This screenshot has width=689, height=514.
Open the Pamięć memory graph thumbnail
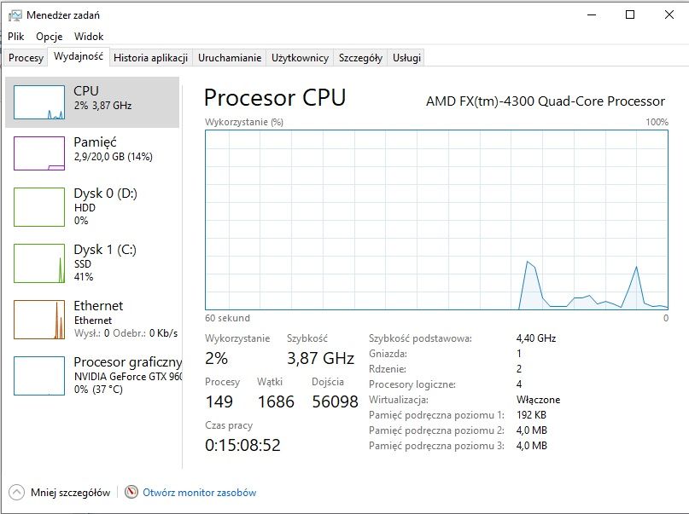click(39, 153)
